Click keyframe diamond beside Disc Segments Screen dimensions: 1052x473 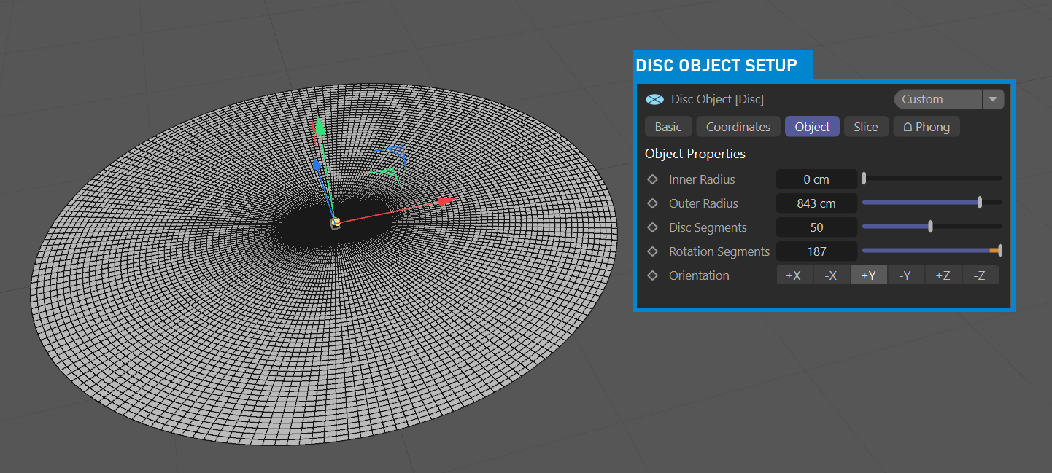(653, 227)
